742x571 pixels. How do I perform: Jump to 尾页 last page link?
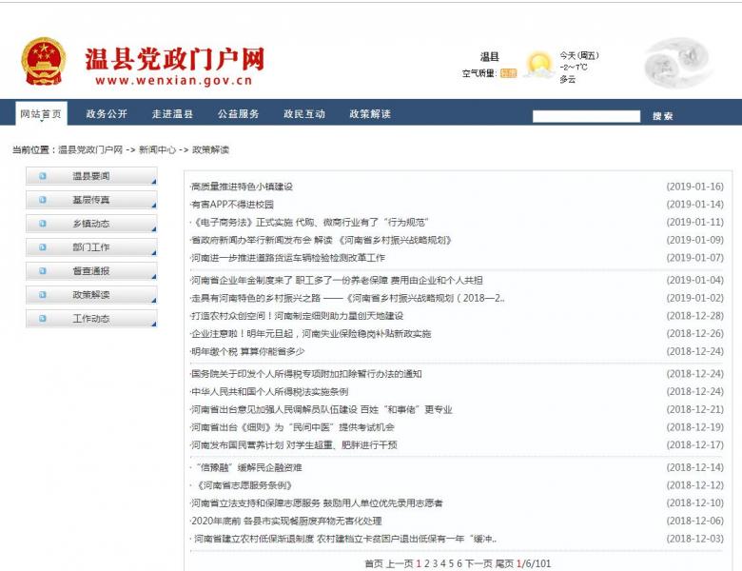504,563
